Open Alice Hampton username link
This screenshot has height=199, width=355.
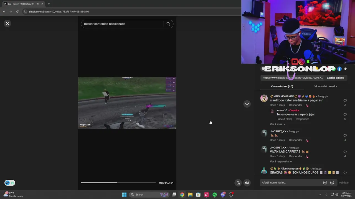pyautogui.click(x=290, y=169)
